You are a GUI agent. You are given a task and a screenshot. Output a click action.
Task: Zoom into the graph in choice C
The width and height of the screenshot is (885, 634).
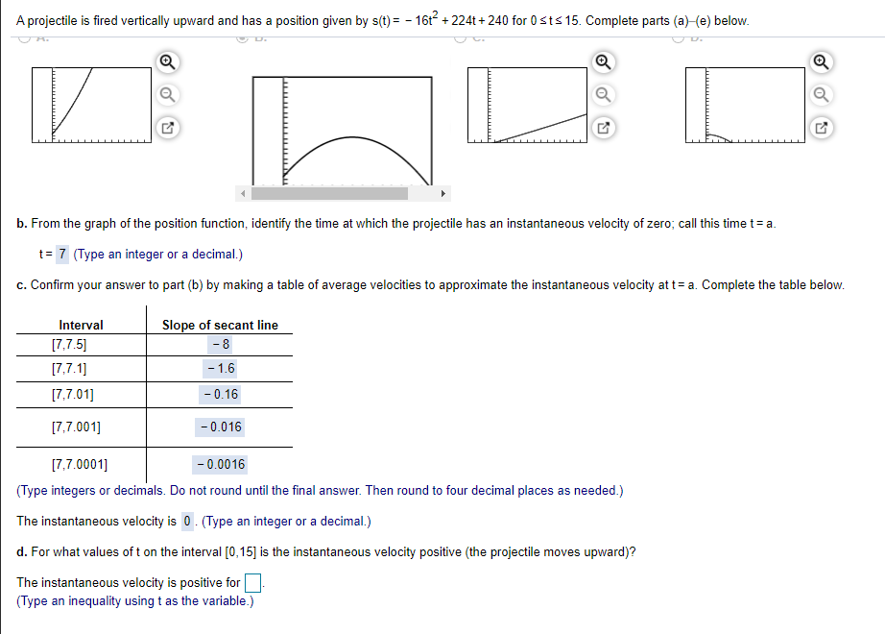click(603, 61)
